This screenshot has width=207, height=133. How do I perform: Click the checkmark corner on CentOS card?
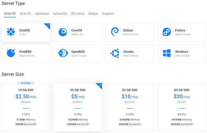tap(47, 26)
